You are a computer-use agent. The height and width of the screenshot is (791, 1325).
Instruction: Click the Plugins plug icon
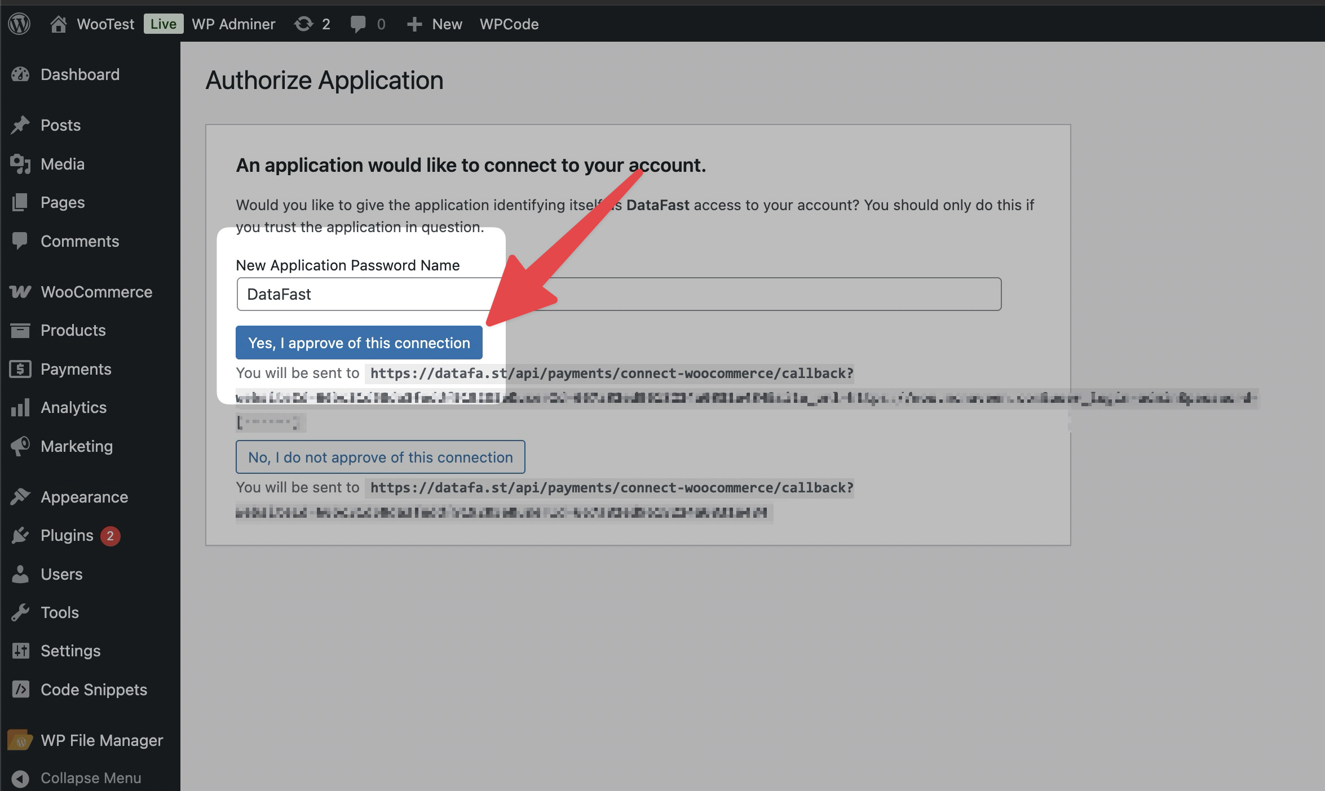coord(20,535)
